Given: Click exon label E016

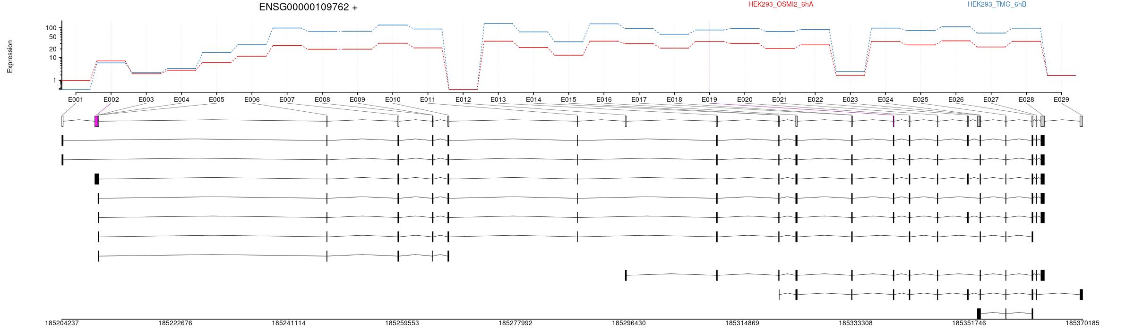Looking at the screenshot, I should 604,99.
